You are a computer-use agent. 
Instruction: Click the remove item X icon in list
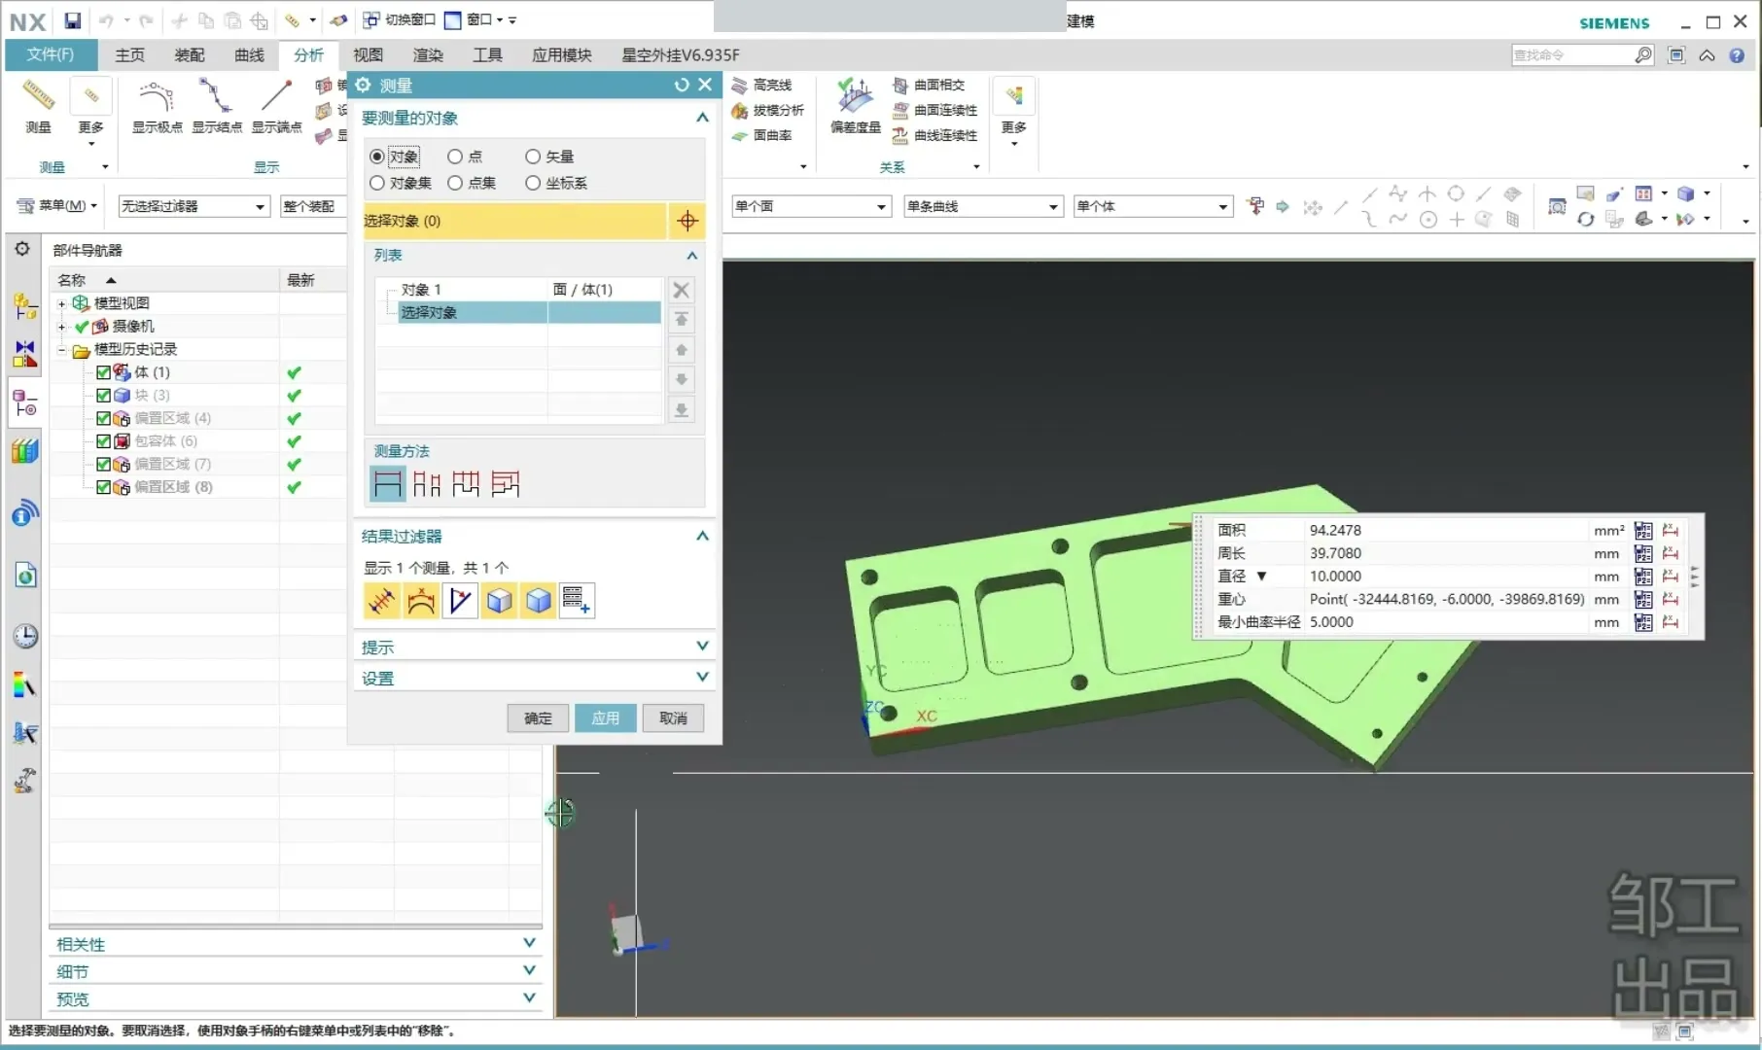682,290
